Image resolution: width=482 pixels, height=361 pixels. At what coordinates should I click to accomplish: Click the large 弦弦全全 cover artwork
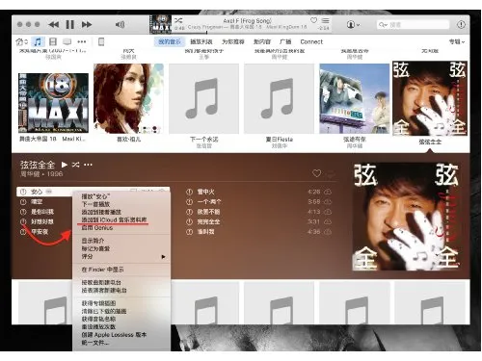[406, 217]
